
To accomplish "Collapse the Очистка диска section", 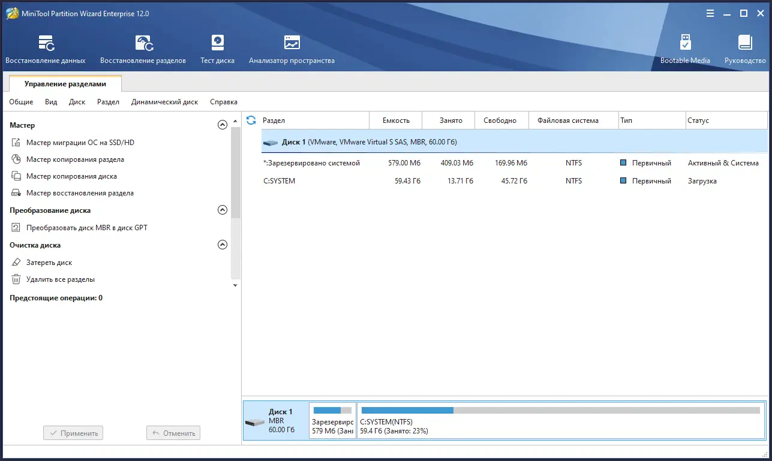I will click(x=223, y=245).
